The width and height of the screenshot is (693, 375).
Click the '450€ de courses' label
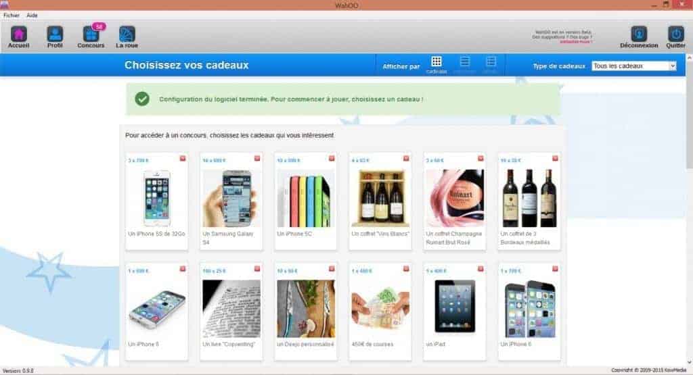[372, 344]
